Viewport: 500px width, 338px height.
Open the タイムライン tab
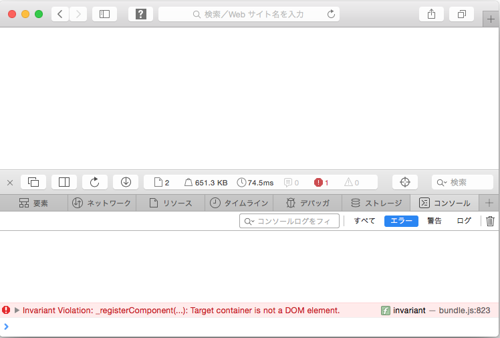tap(239, 203)
